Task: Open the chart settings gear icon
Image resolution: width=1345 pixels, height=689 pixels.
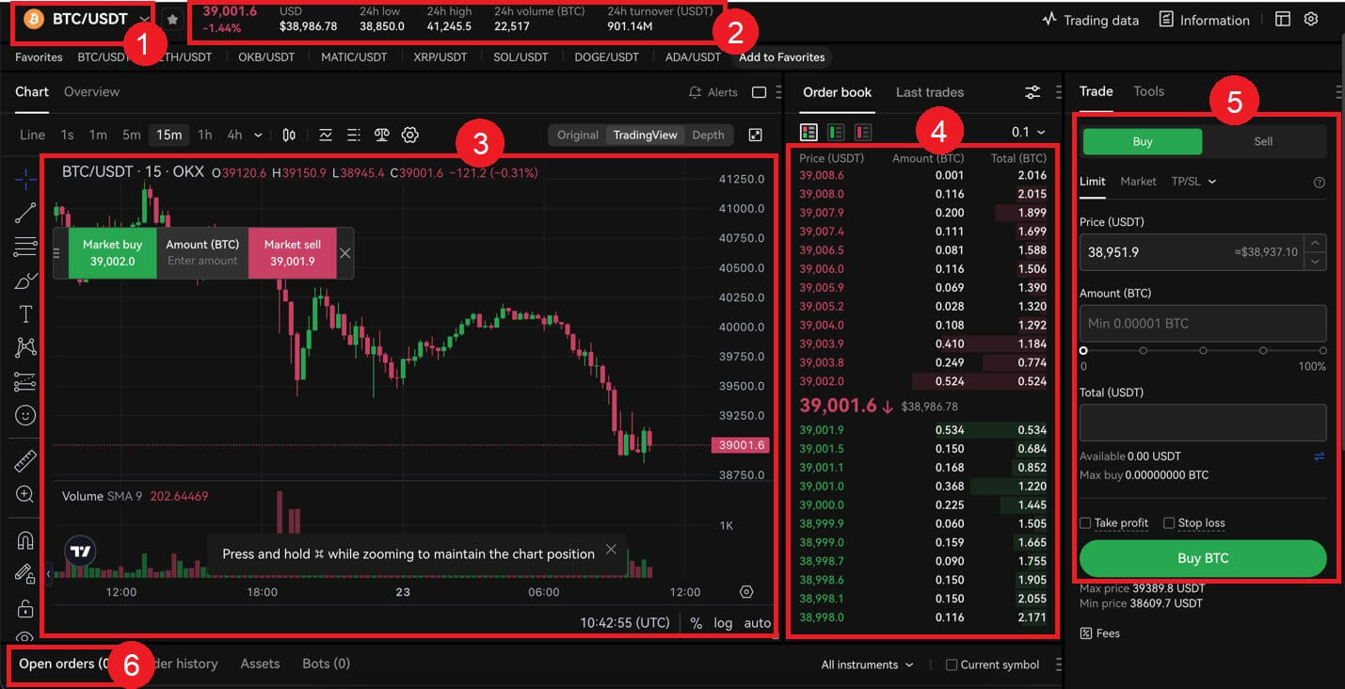Action: click(x=409, y=135)
